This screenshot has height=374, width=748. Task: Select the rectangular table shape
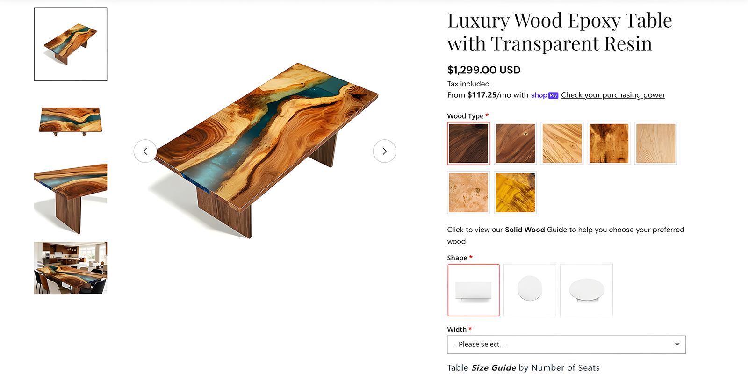click(x=473, y=290)
